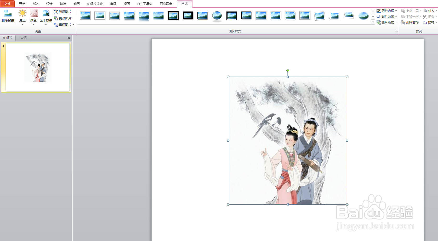Open the 图片效果 picture effects dropdown
This screenshot has width=438, height=241.
386,16
